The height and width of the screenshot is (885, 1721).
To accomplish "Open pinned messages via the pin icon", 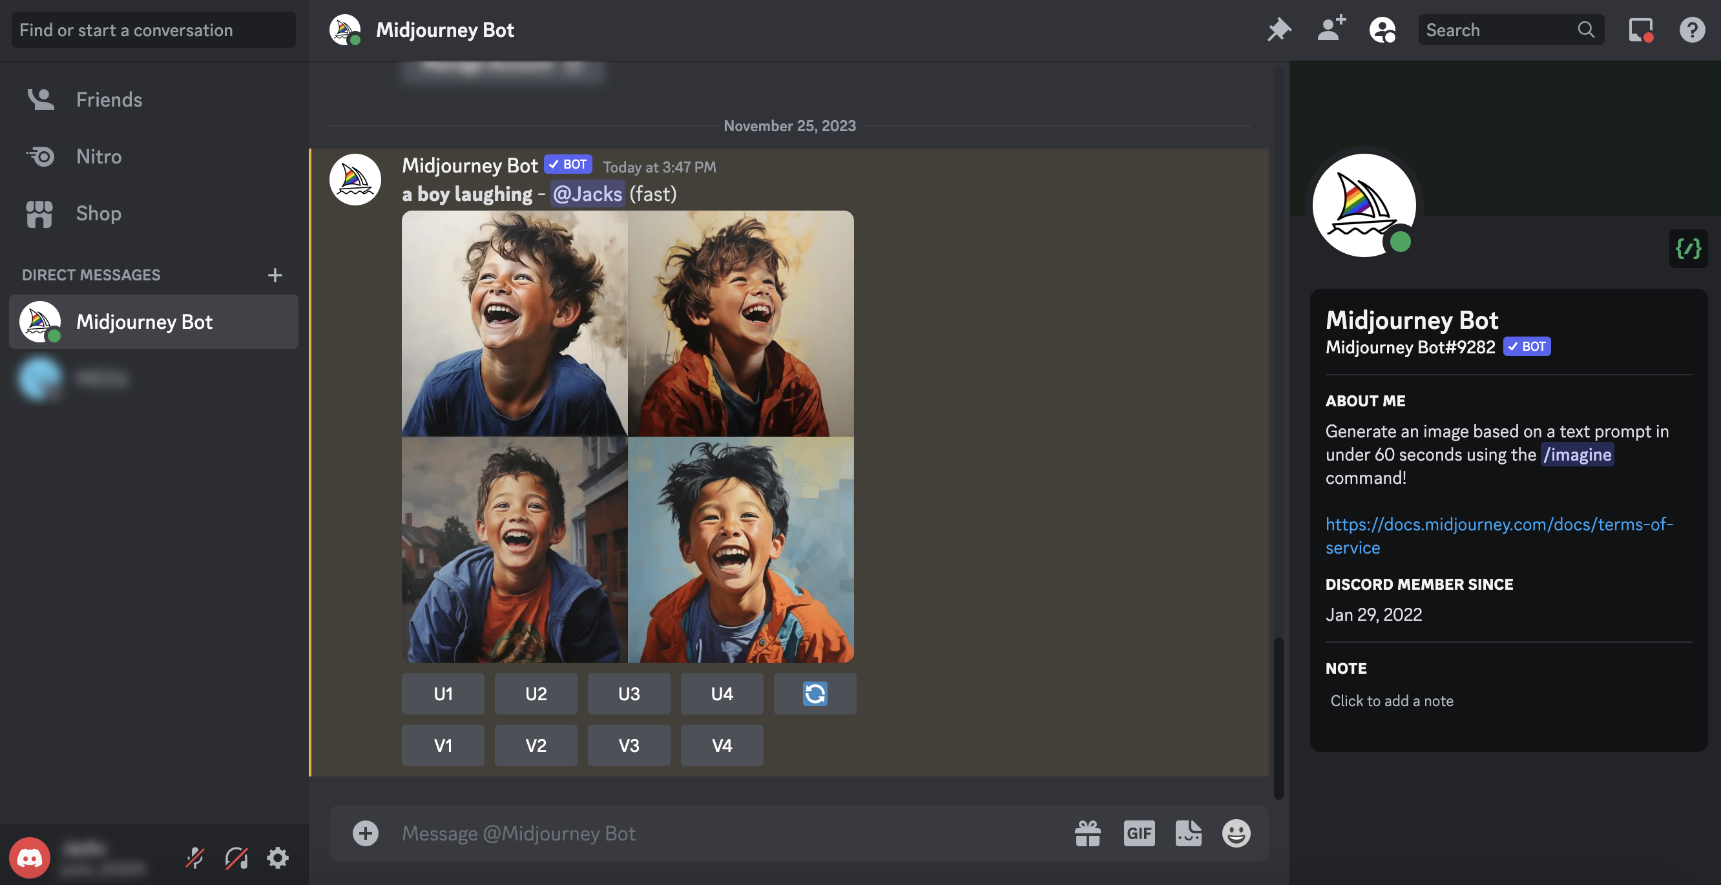I will [1278, 30].
